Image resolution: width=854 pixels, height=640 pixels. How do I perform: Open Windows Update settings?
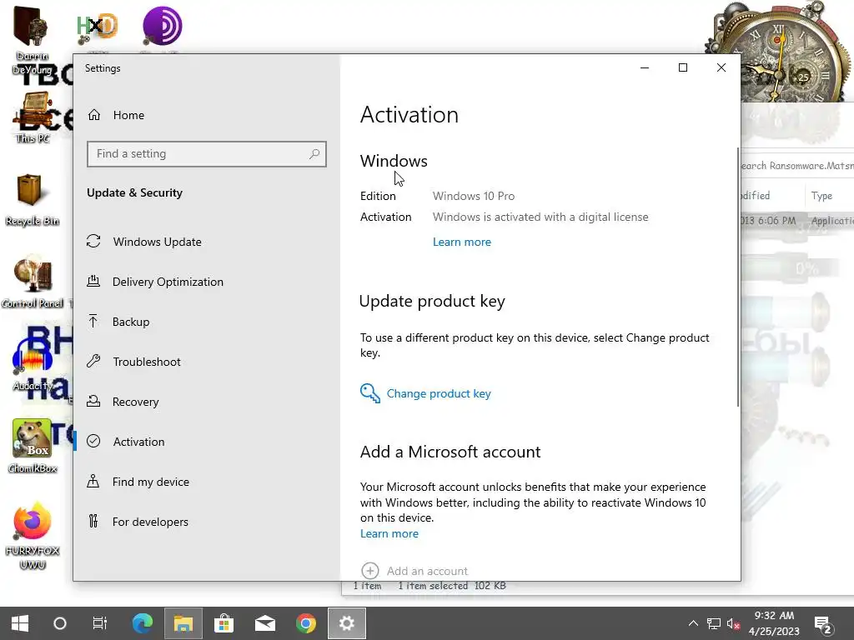144,242
